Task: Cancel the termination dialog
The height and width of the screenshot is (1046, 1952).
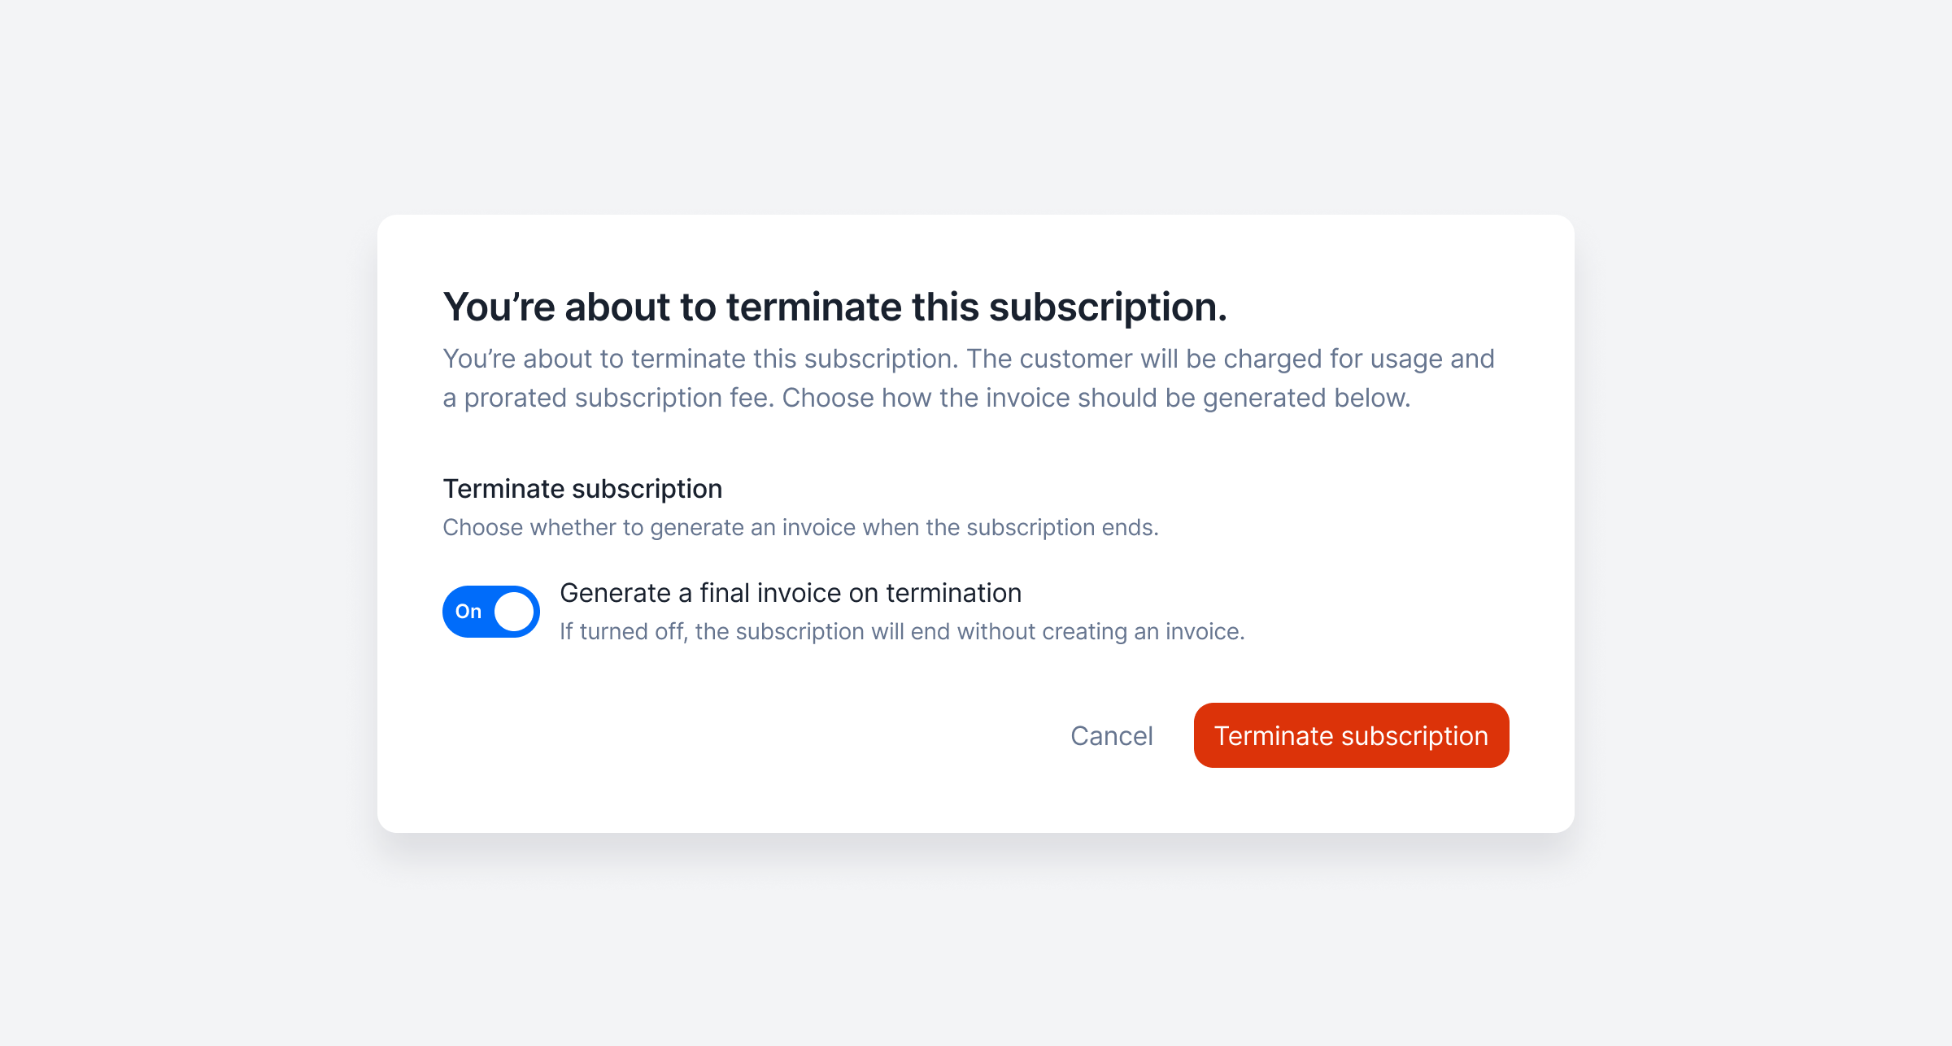Action: (1111, 735)
